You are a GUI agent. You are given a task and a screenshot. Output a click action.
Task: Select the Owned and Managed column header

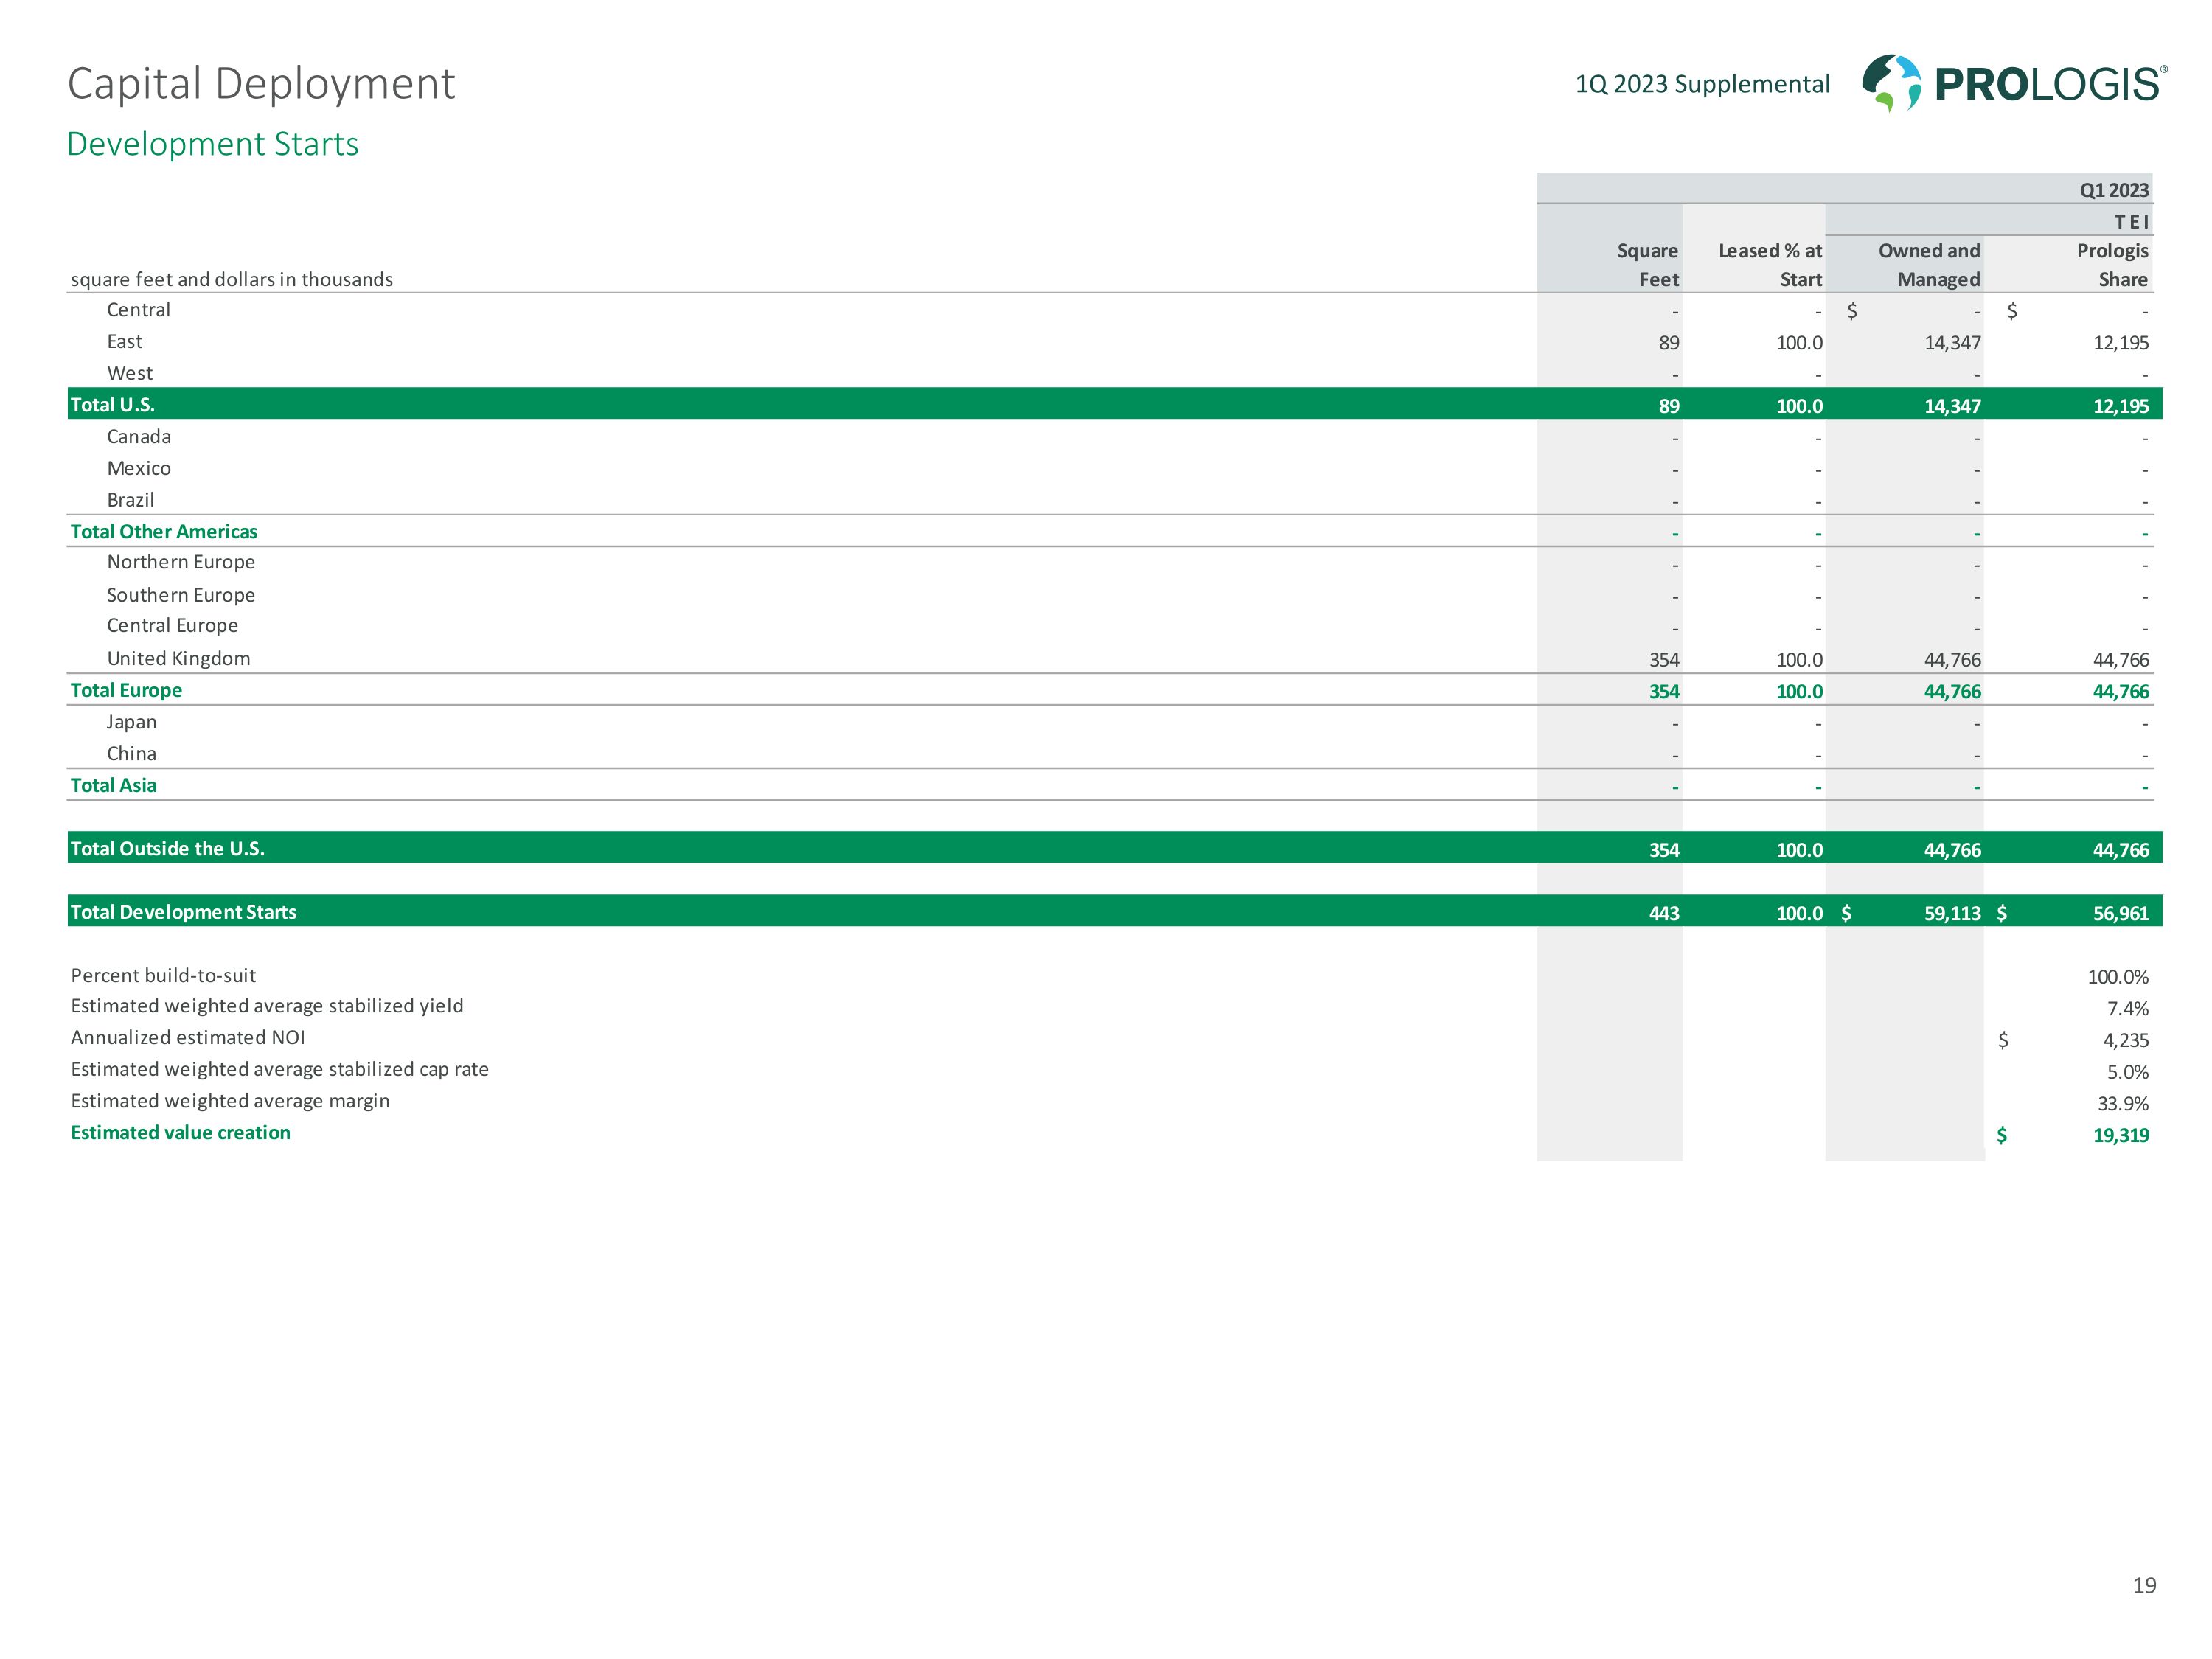(x=1928, y=265)
